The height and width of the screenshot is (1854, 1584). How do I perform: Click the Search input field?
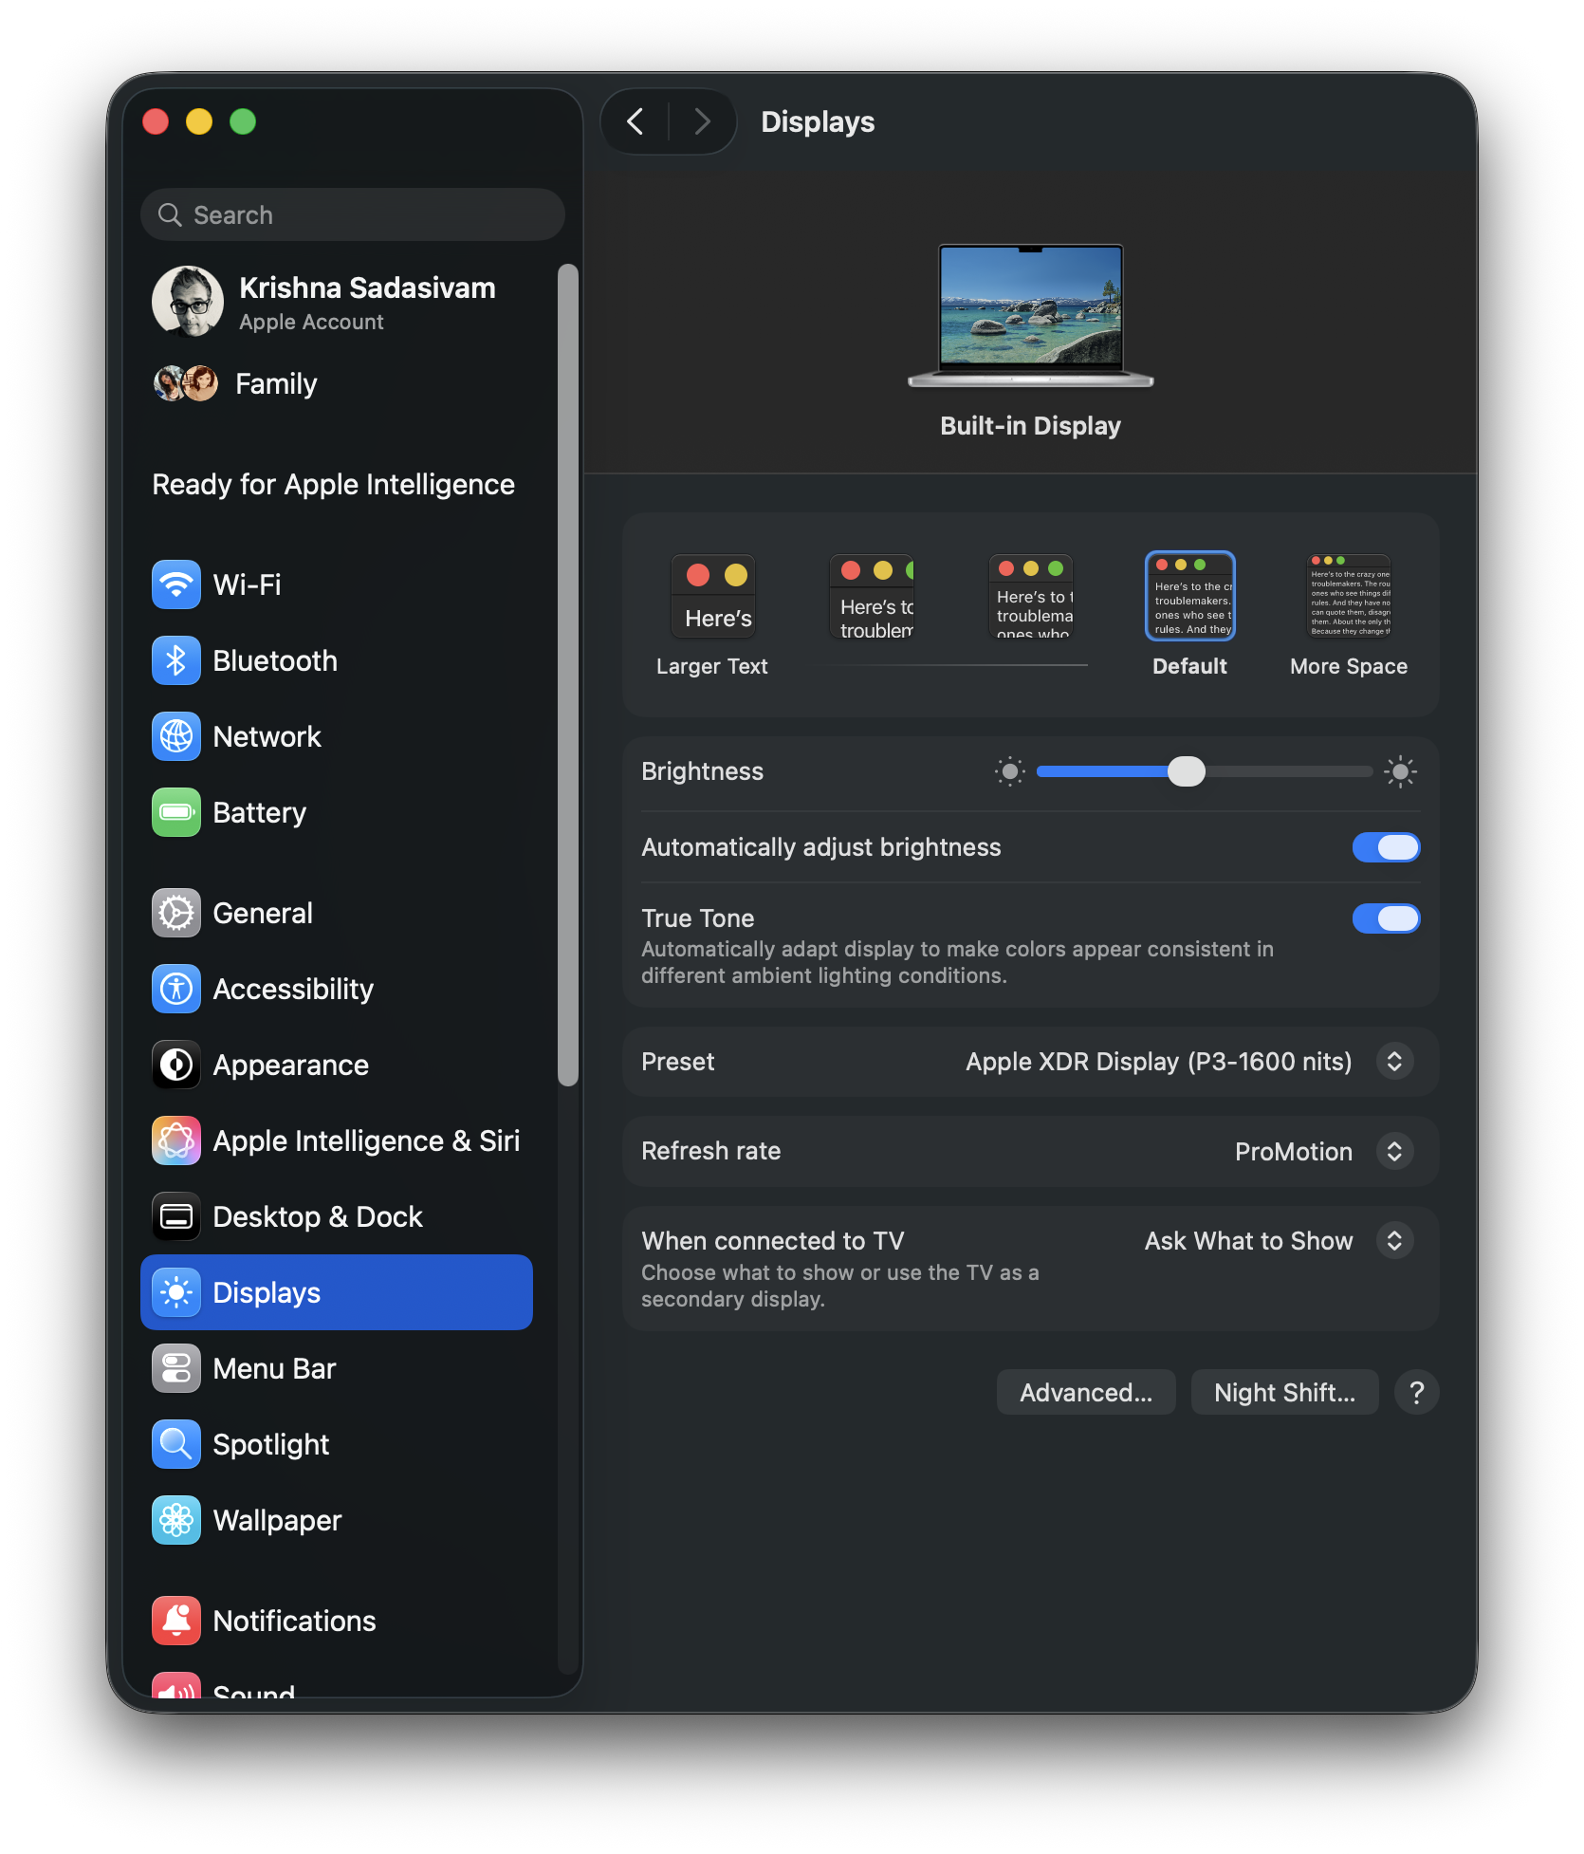(353, 214)
